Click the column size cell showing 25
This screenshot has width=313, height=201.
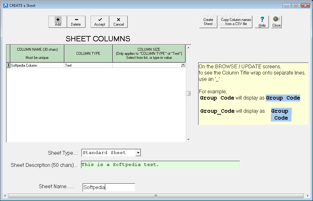tap(149, 65)
